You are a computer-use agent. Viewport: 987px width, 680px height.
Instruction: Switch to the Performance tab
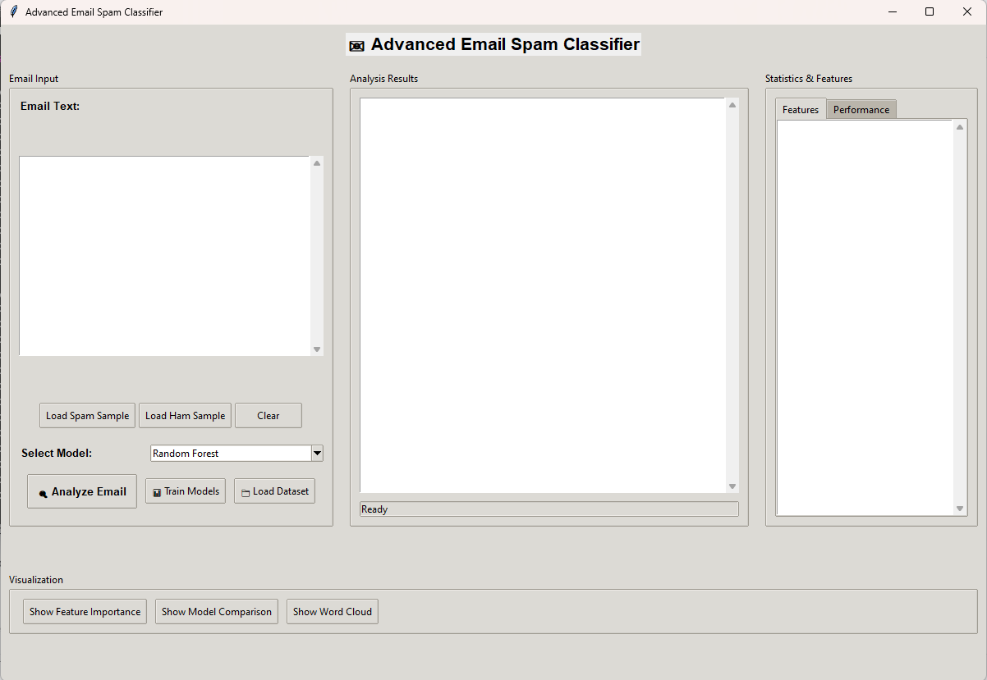[x=861, y=110]
